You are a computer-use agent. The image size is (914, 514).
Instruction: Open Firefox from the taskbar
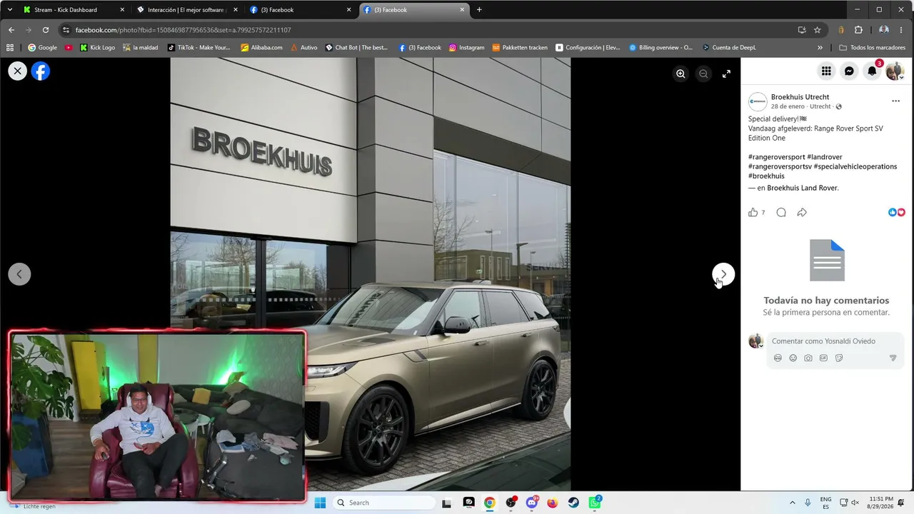(x=553, y=503)
